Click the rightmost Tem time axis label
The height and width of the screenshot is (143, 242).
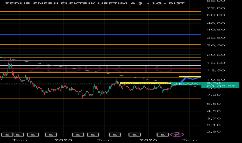[x=189, y=140]
